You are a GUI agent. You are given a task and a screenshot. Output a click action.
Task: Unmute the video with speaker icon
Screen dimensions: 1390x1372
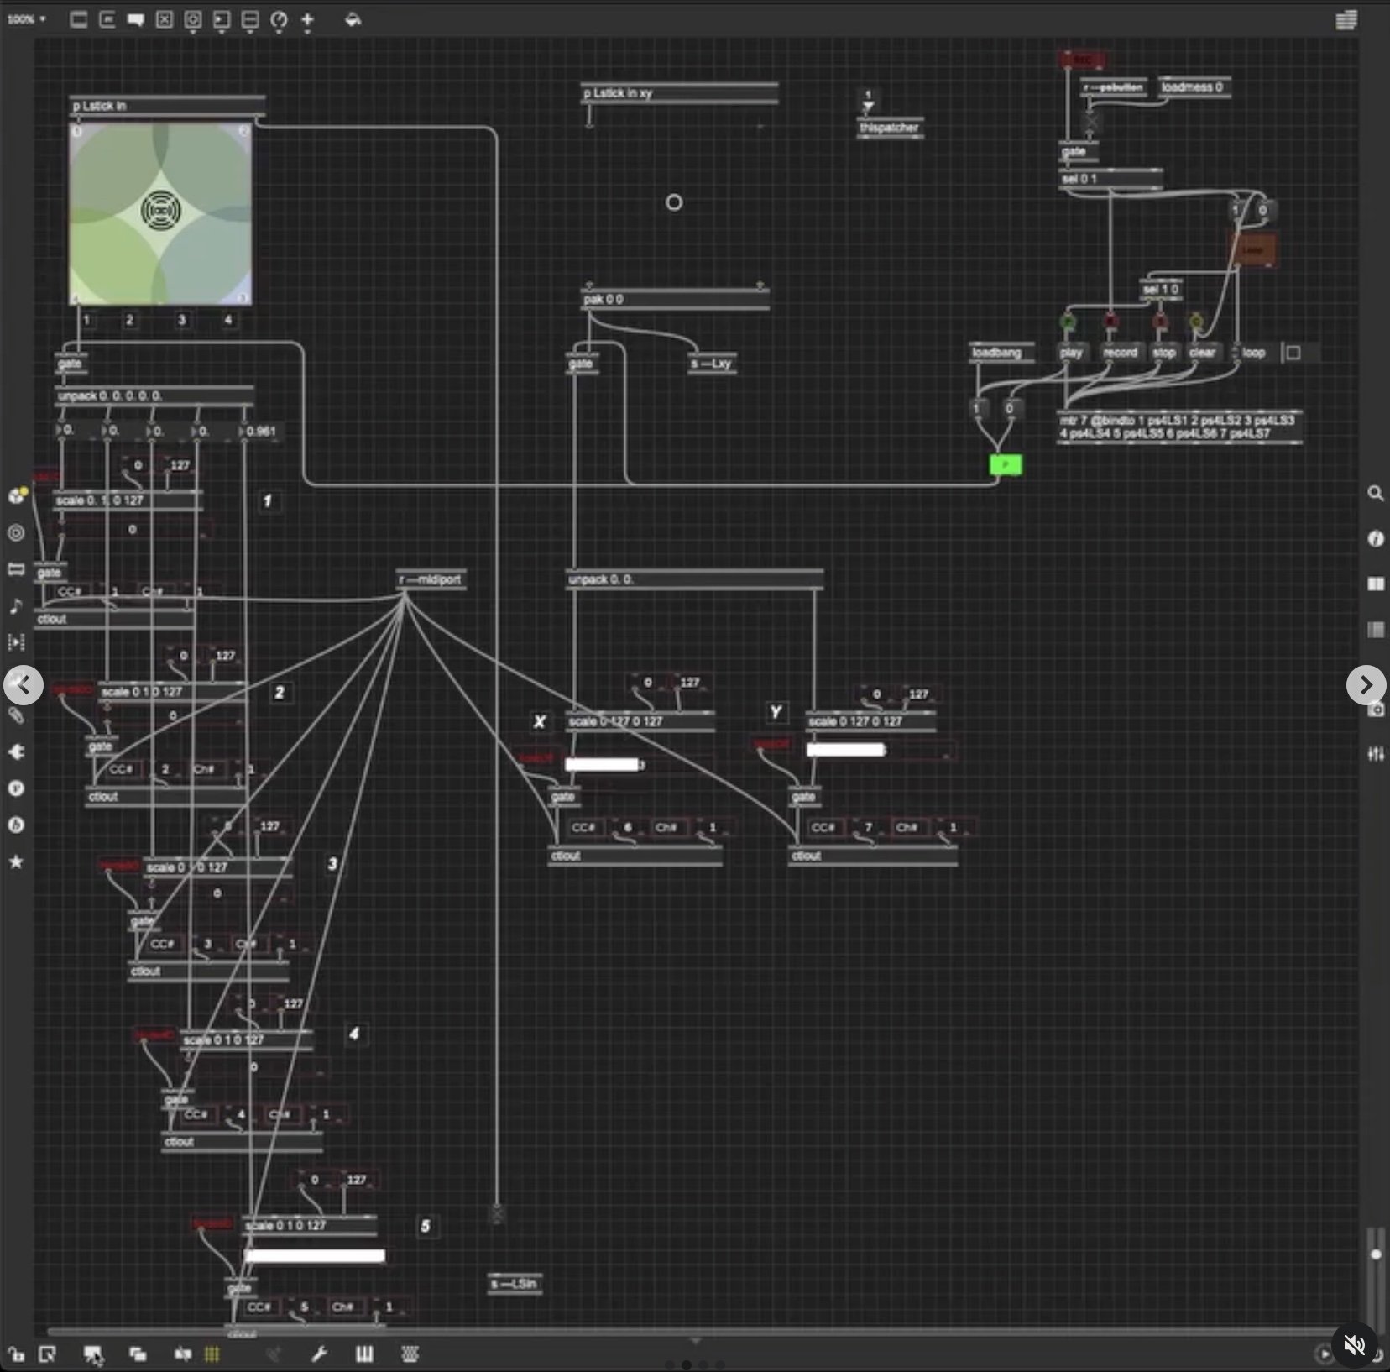coord(1354,1345)
